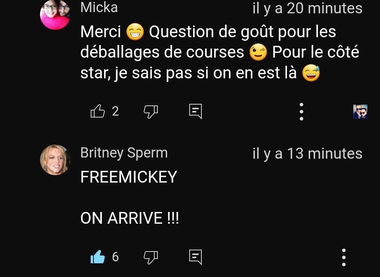Open three-dot options menu for Micka's comment
This screenshot has width=380, height=277.
[x=301, y=112]
